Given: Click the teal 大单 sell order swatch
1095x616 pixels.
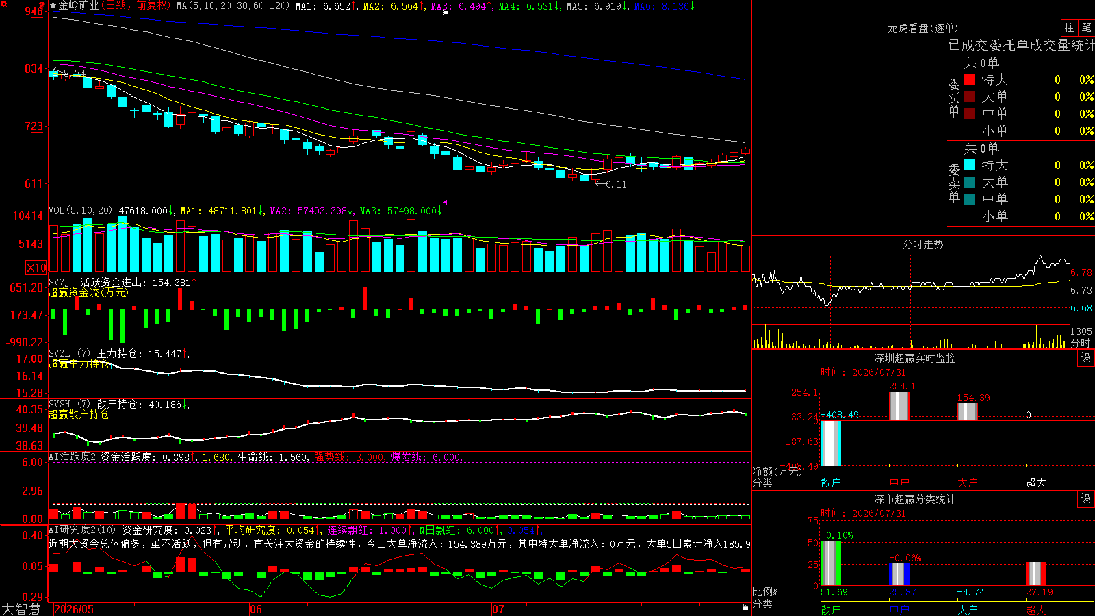Looking at the screenshot, I should tap(969, 182).
